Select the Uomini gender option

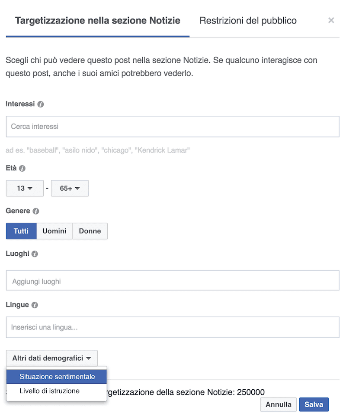54,231
